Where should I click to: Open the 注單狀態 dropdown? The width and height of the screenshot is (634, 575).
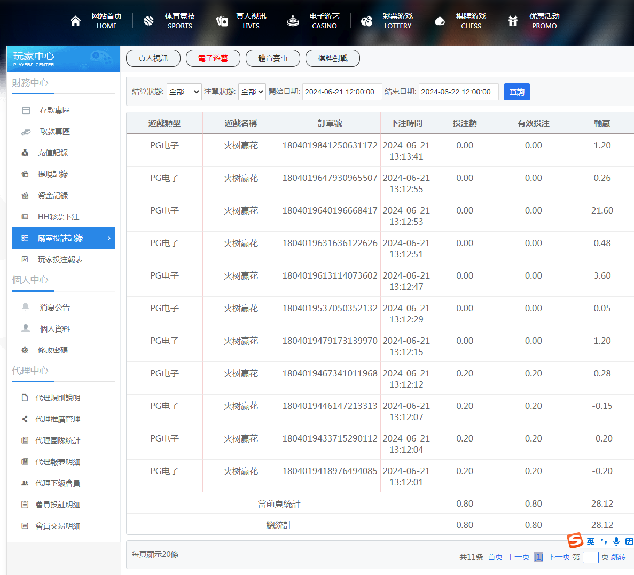pyautogui.click(x=252, y=92)
